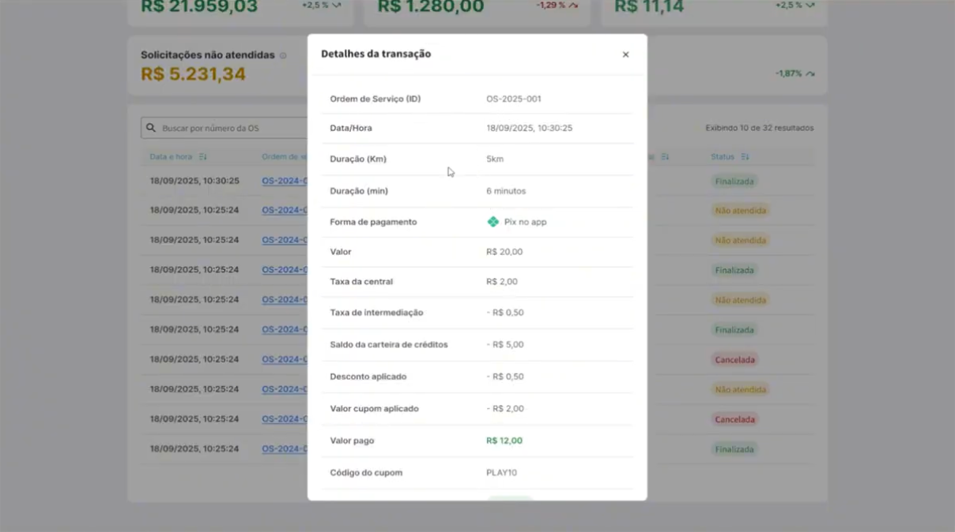Click the green R$ 12,00 Valor pago amount
Image resolution: width=955 pixels, height=532 pixels.
(504, 440)
